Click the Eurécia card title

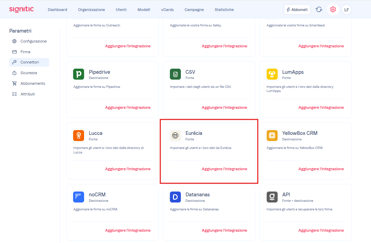194,133
